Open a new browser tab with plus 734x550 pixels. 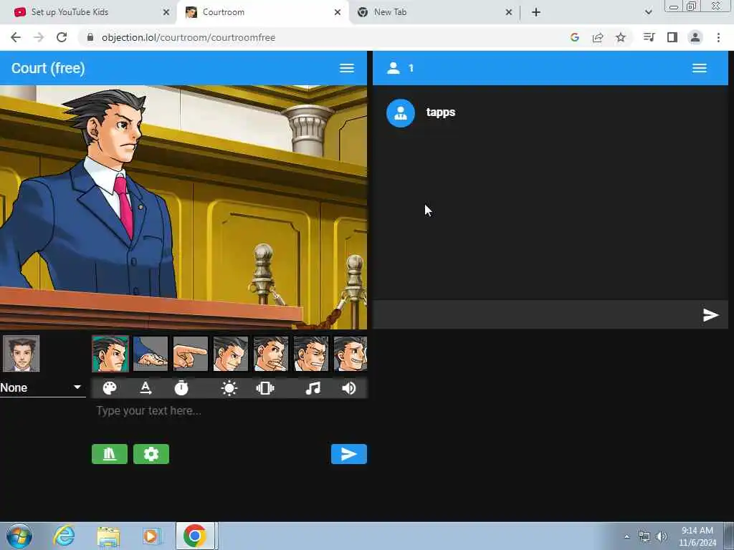point(536,12)
